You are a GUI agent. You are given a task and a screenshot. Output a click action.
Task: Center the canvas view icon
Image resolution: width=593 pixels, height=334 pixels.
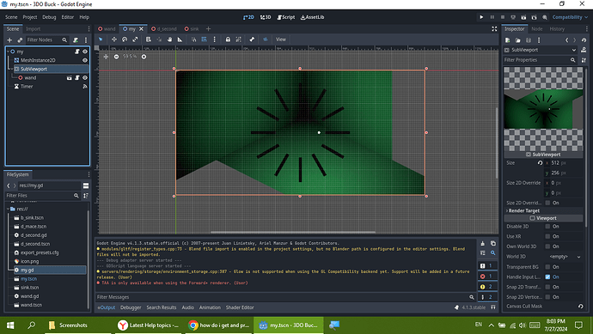pyautogui.click(x=106, y=57)
